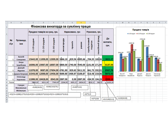This screenshot has height=126, width=168.
Task: Click the red cell with value 2358,16
Action: (x=108, y=78)
